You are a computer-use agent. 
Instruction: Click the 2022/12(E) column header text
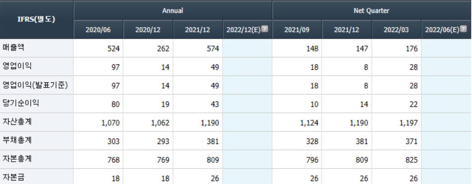243,30
